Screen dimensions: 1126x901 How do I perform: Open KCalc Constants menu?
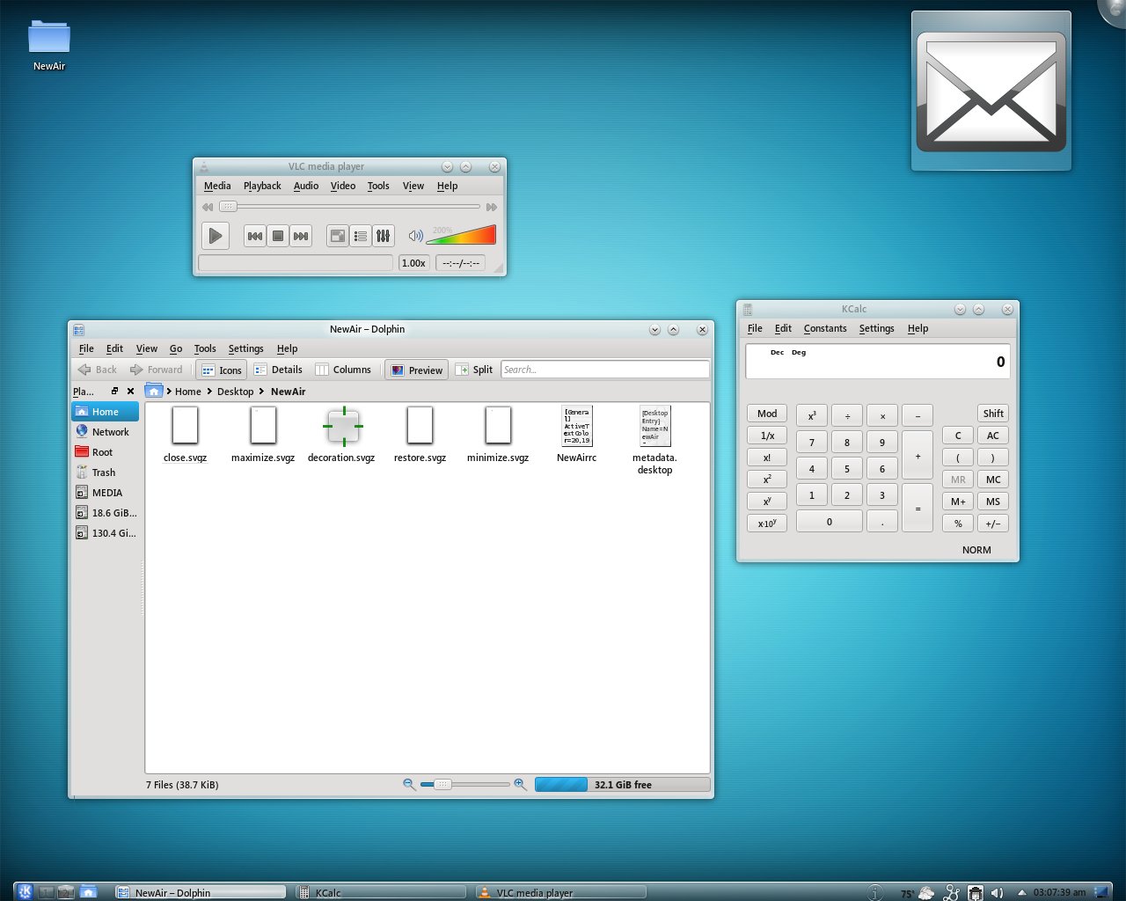click(x=825, y=328)
